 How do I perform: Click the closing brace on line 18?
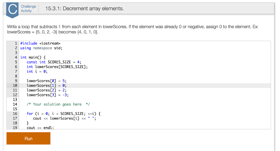click(28, 123)
